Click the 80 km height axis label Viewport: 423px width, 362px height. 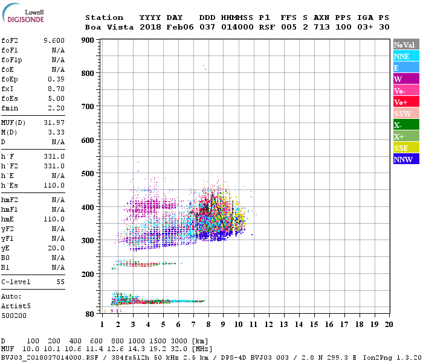click(89, 314)
